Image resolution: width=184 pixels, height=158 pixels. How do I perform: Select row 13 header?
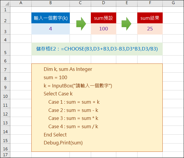[x=5, y=121]
